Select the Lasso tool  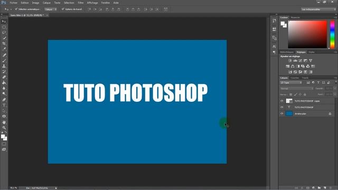coord(4,33)
